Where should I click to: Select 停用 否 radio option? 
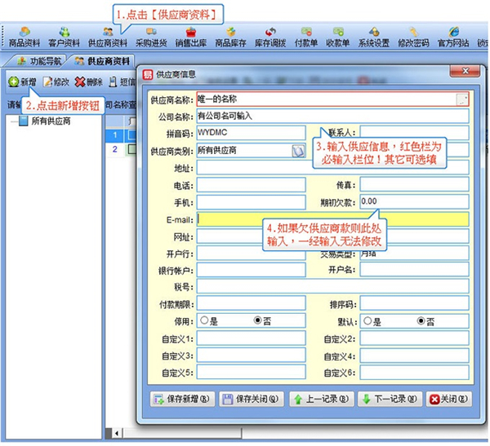pyautogui.click(x=258, y=320)
